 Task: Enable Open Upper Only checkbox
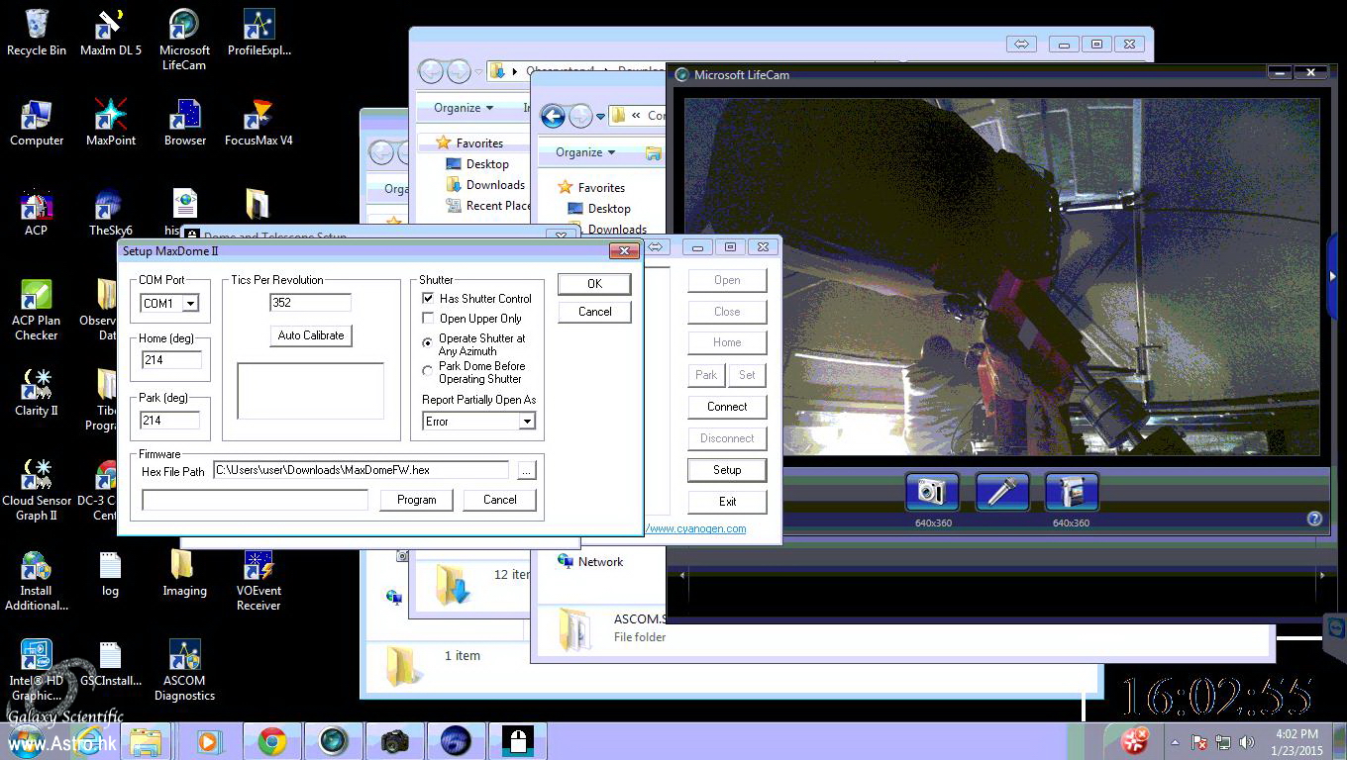(428, 318)
